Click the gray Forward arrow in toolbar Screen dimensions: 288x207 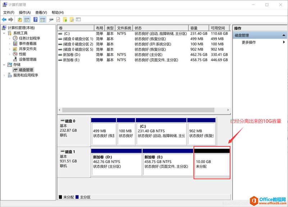[x=11, y=19]
